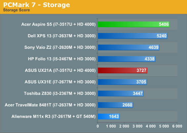
Task: Click the Alienware M11x R3 bar
Action: click(109, 116)
